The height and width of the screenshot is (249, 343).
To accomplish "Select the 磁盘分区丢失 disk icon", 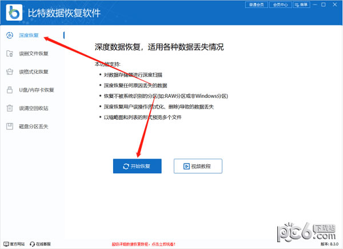I will (x=10, y=126).
